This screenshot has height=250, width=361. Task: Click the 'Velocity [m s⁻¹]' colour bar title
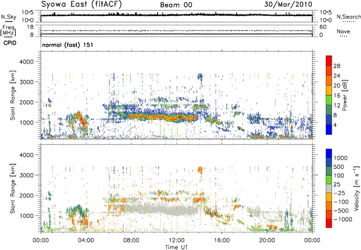click(x=356, y=188)
